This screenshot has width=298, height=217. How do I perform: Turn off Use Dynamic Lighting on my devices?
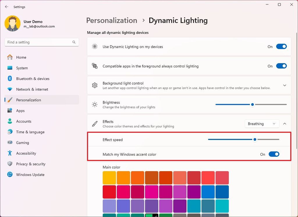(281, 46)
